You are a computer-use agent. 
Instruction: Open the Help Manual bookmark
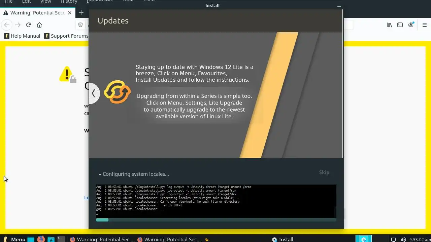click(22, 36)
